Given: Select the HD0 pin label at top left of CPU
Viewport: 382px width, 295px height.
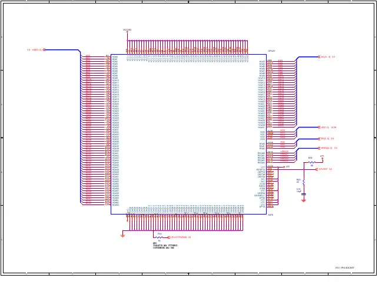Looking at the screenshot, I should click(115, 57).
